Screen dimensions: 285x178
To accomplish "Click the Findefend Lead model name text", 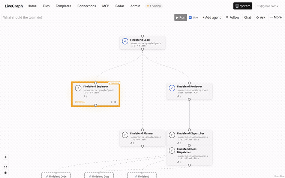I will point(146,45).
